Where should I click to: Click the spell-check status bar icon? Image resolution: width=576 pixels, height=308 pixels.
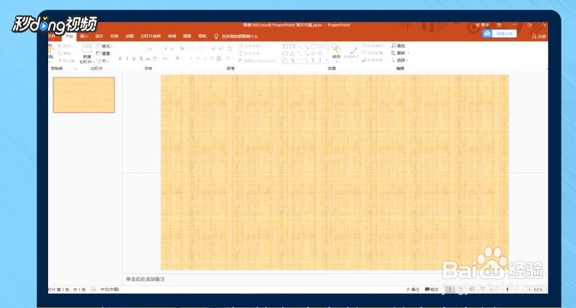pyautogui.click(x=93, y=290)
